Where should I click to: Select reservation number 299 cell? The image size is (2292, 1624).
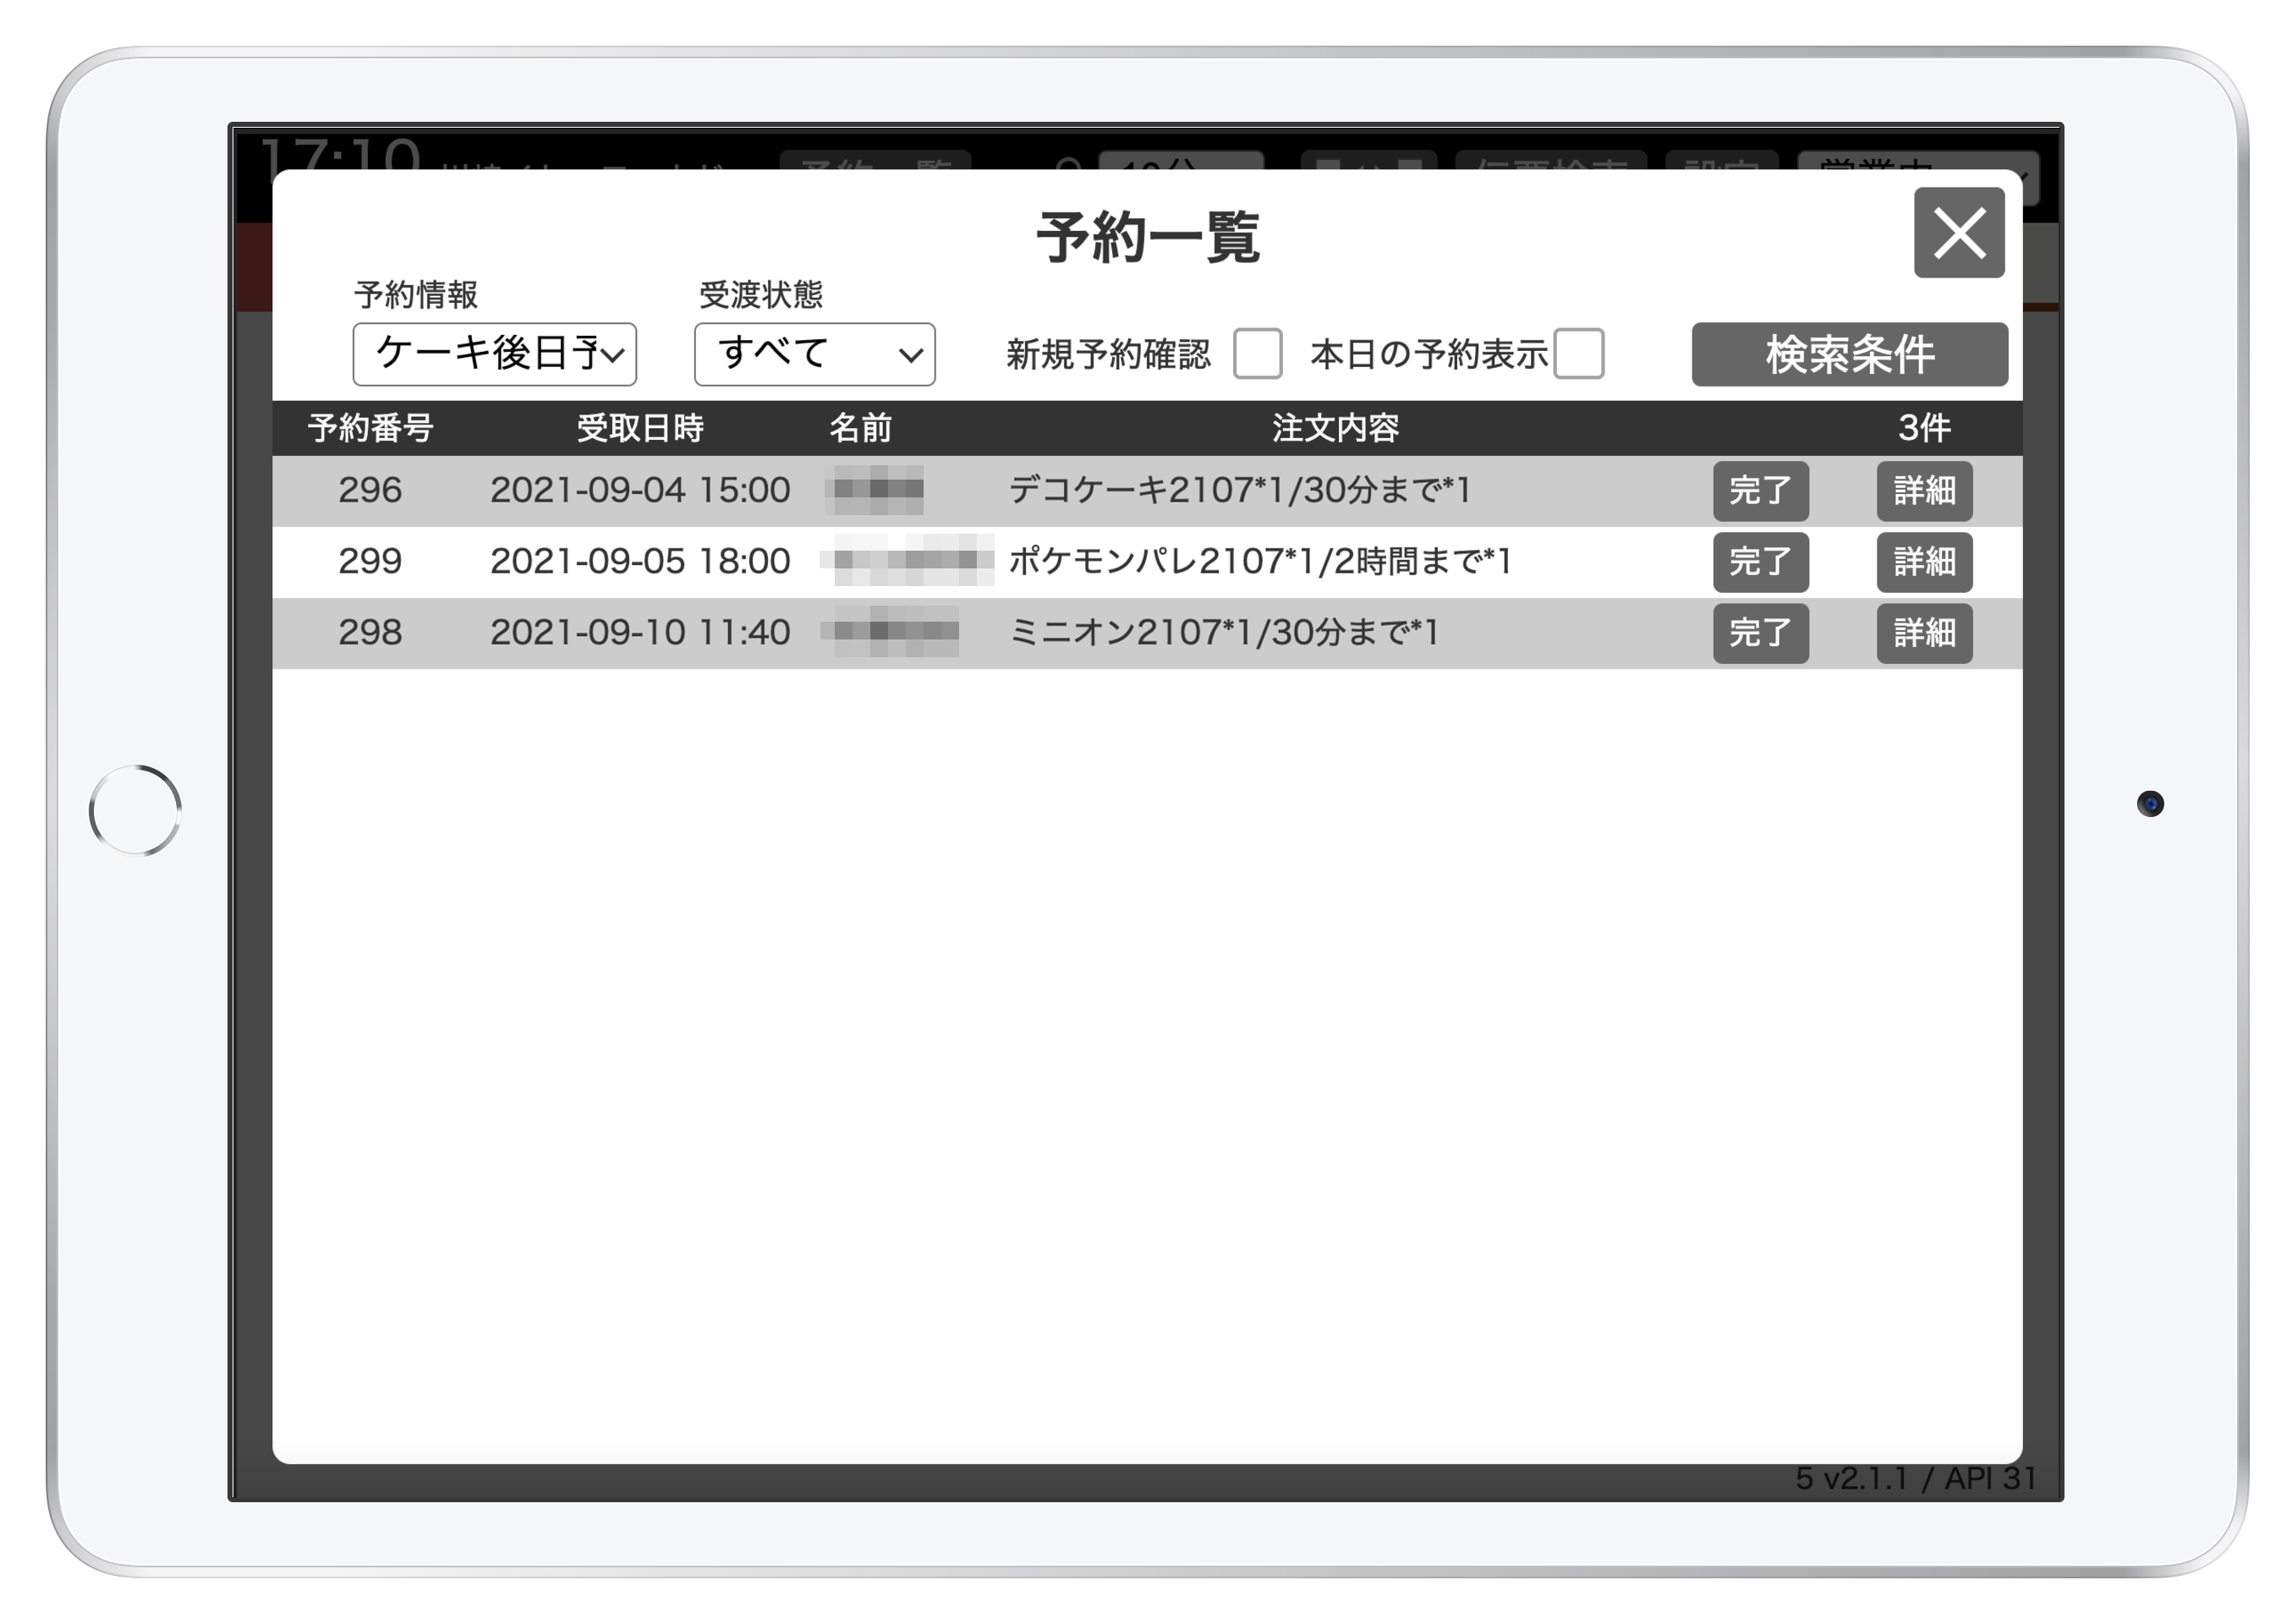(370, 561)
